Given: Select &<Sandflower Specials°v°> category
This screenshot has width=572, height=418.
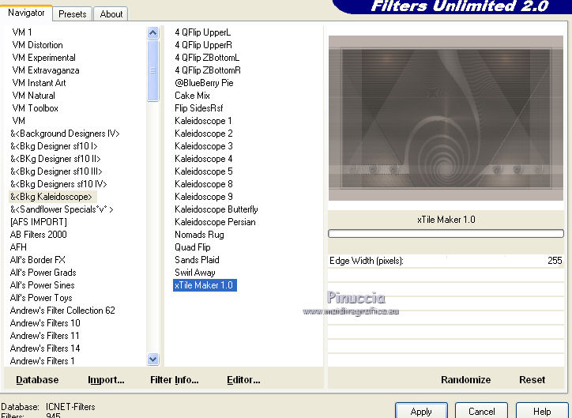Looking at the screenshot, I should 62,209.
